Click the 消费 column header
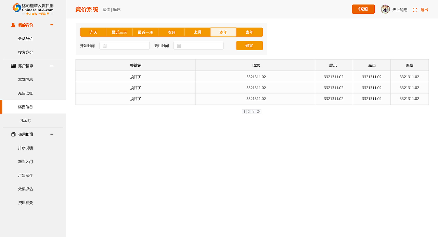This screenshot has width=438, height=237. click(x=410, y=65)
